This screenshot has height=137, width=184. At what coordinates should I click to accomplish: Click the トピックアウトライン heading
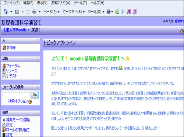click(x=60, y=43)
